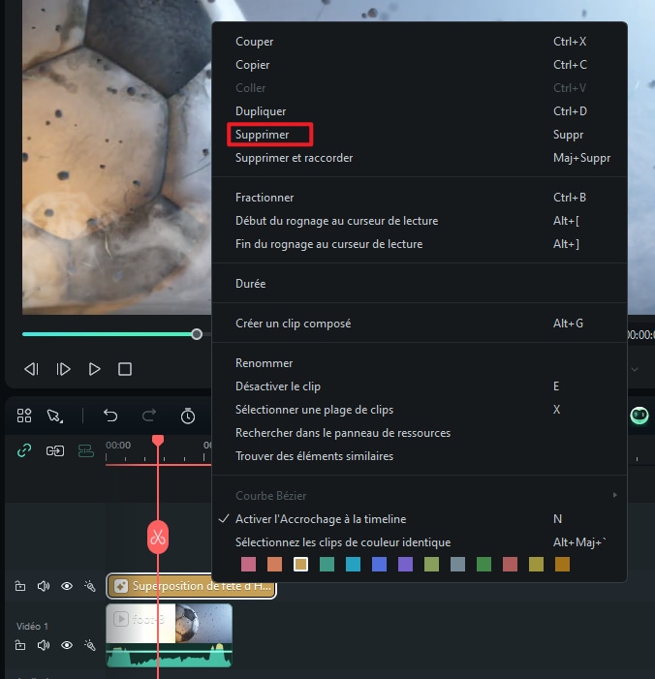655x679 pixels.
Task: Toggle the auto ripple icon
Action: point(86,450)
